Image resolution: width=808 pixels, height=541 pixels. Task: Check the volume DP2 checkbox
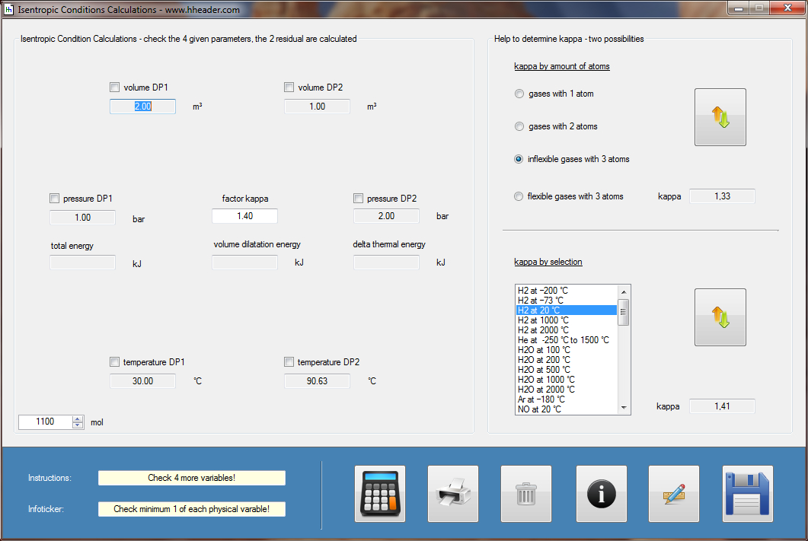click(x=289, y=88)
